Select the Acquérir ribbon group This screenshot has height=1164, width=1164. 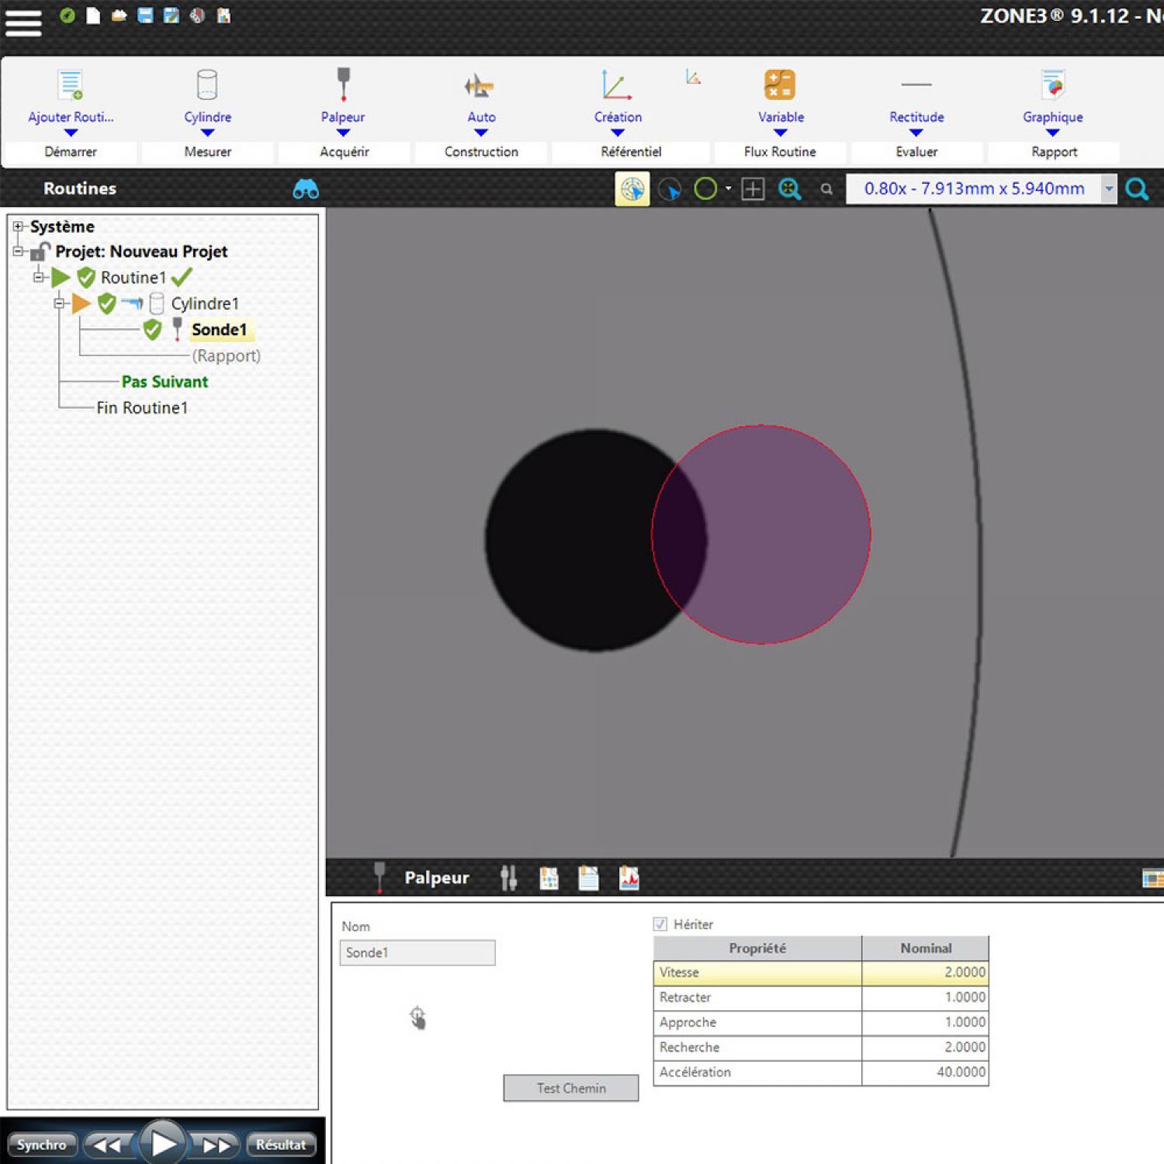tap(344, 152)
